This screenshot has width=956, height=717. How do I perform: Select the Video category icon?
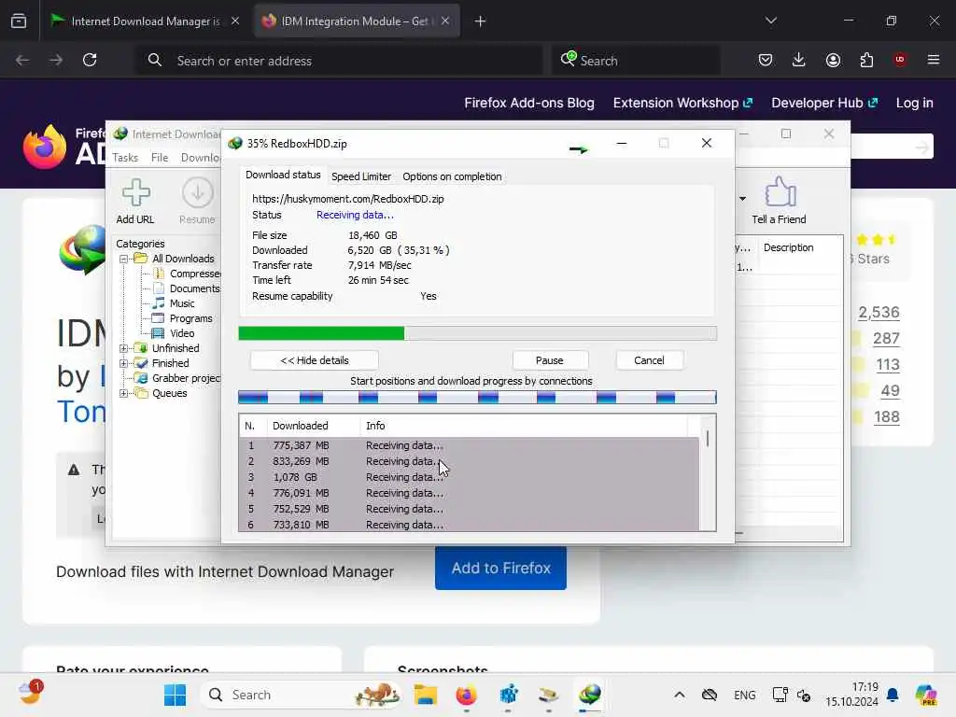[x=158, y=333]
